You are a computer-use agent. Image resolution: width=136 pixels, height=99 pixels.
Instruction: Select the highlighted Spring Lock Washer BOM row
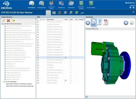tap(60, 58)
